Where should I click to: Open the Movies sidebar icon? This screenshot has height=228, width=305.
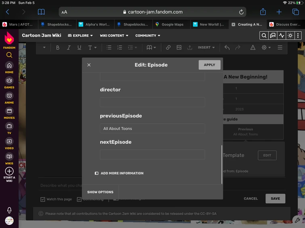pos(9,111)
